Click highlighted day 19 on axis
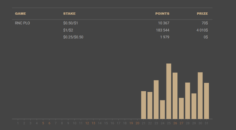 [x=131, y=123]
